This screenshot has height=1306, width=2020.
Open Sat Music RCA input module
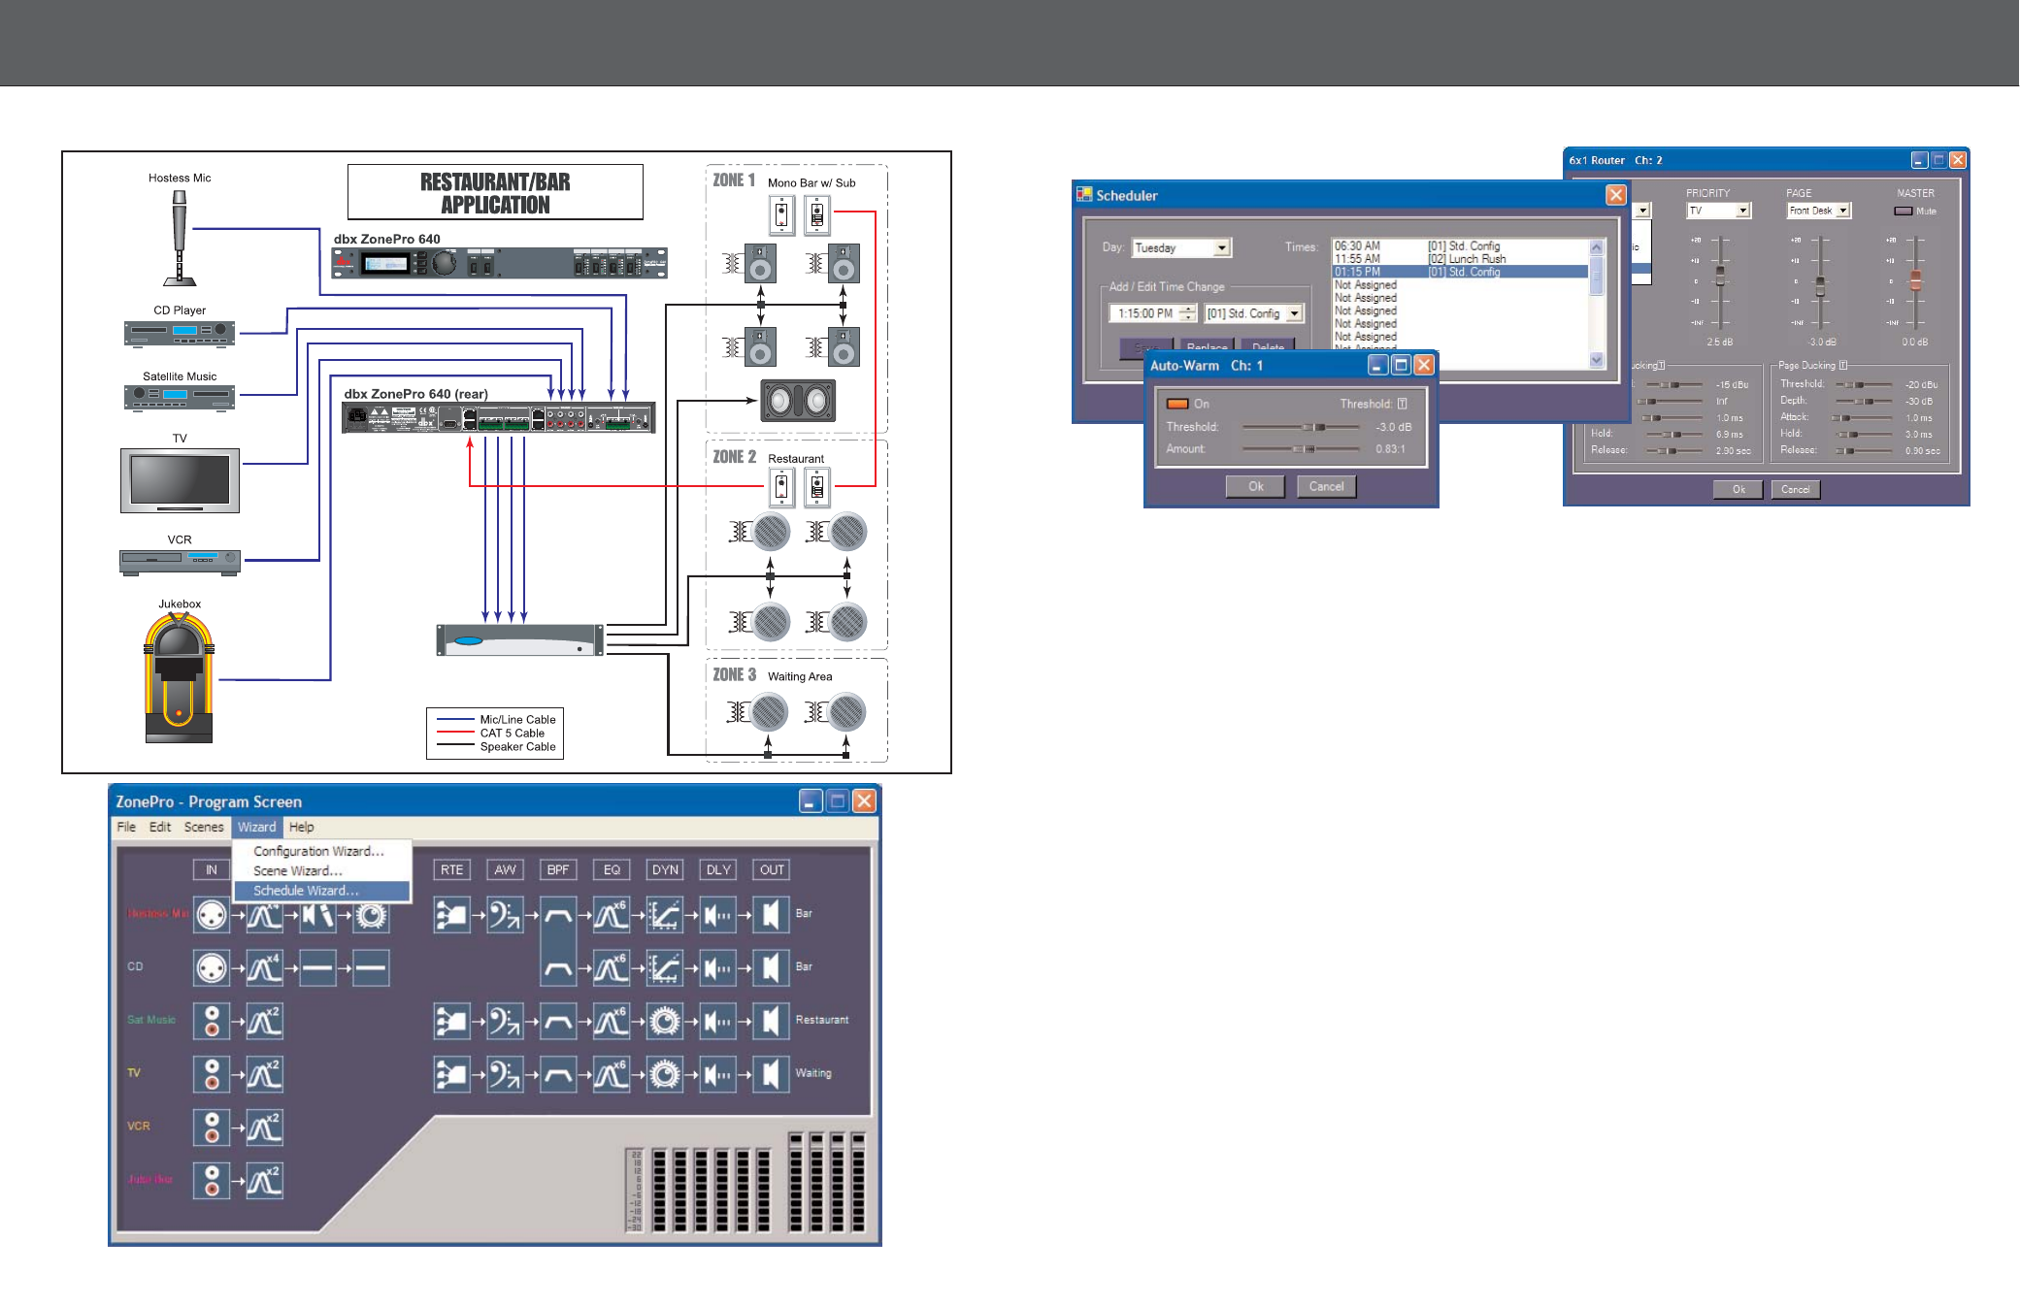click(x=212, y=1021)
